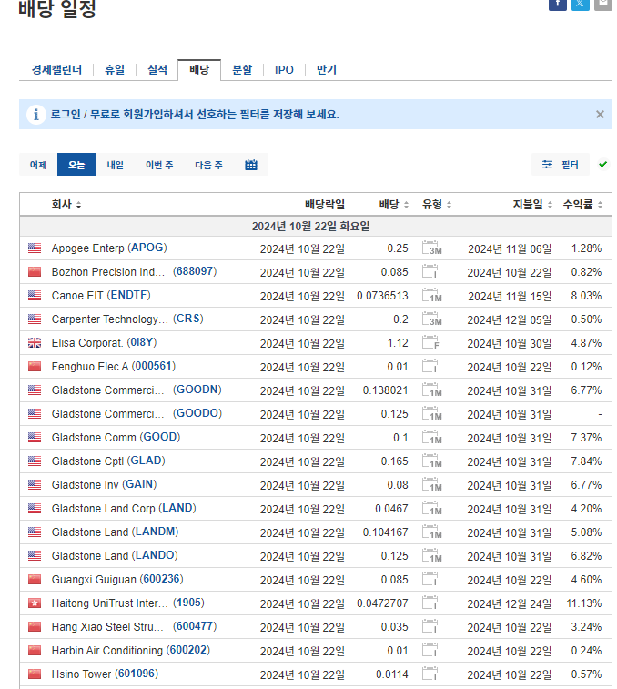This screenshot has width=617, height=689.
Task: Open the 필터 filter options
Action: (x=561, y=165)
